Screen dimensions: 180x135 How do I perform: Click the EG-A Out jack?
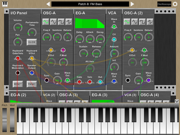[100, 82]
